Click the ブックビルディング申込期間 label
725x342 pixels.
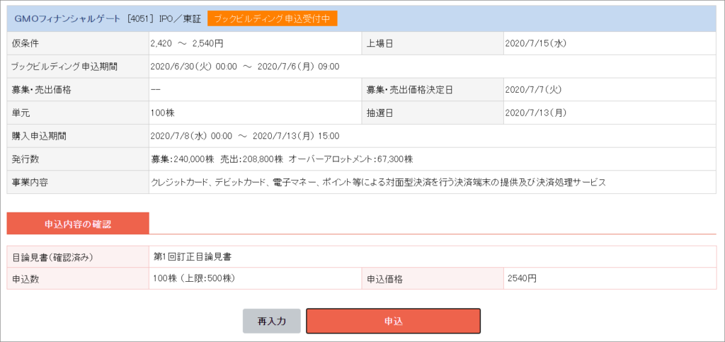(x=64, y=67)
